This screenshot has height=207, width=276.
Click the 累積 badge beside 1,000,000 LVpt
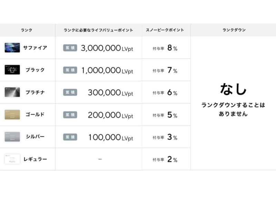point(70,70)
